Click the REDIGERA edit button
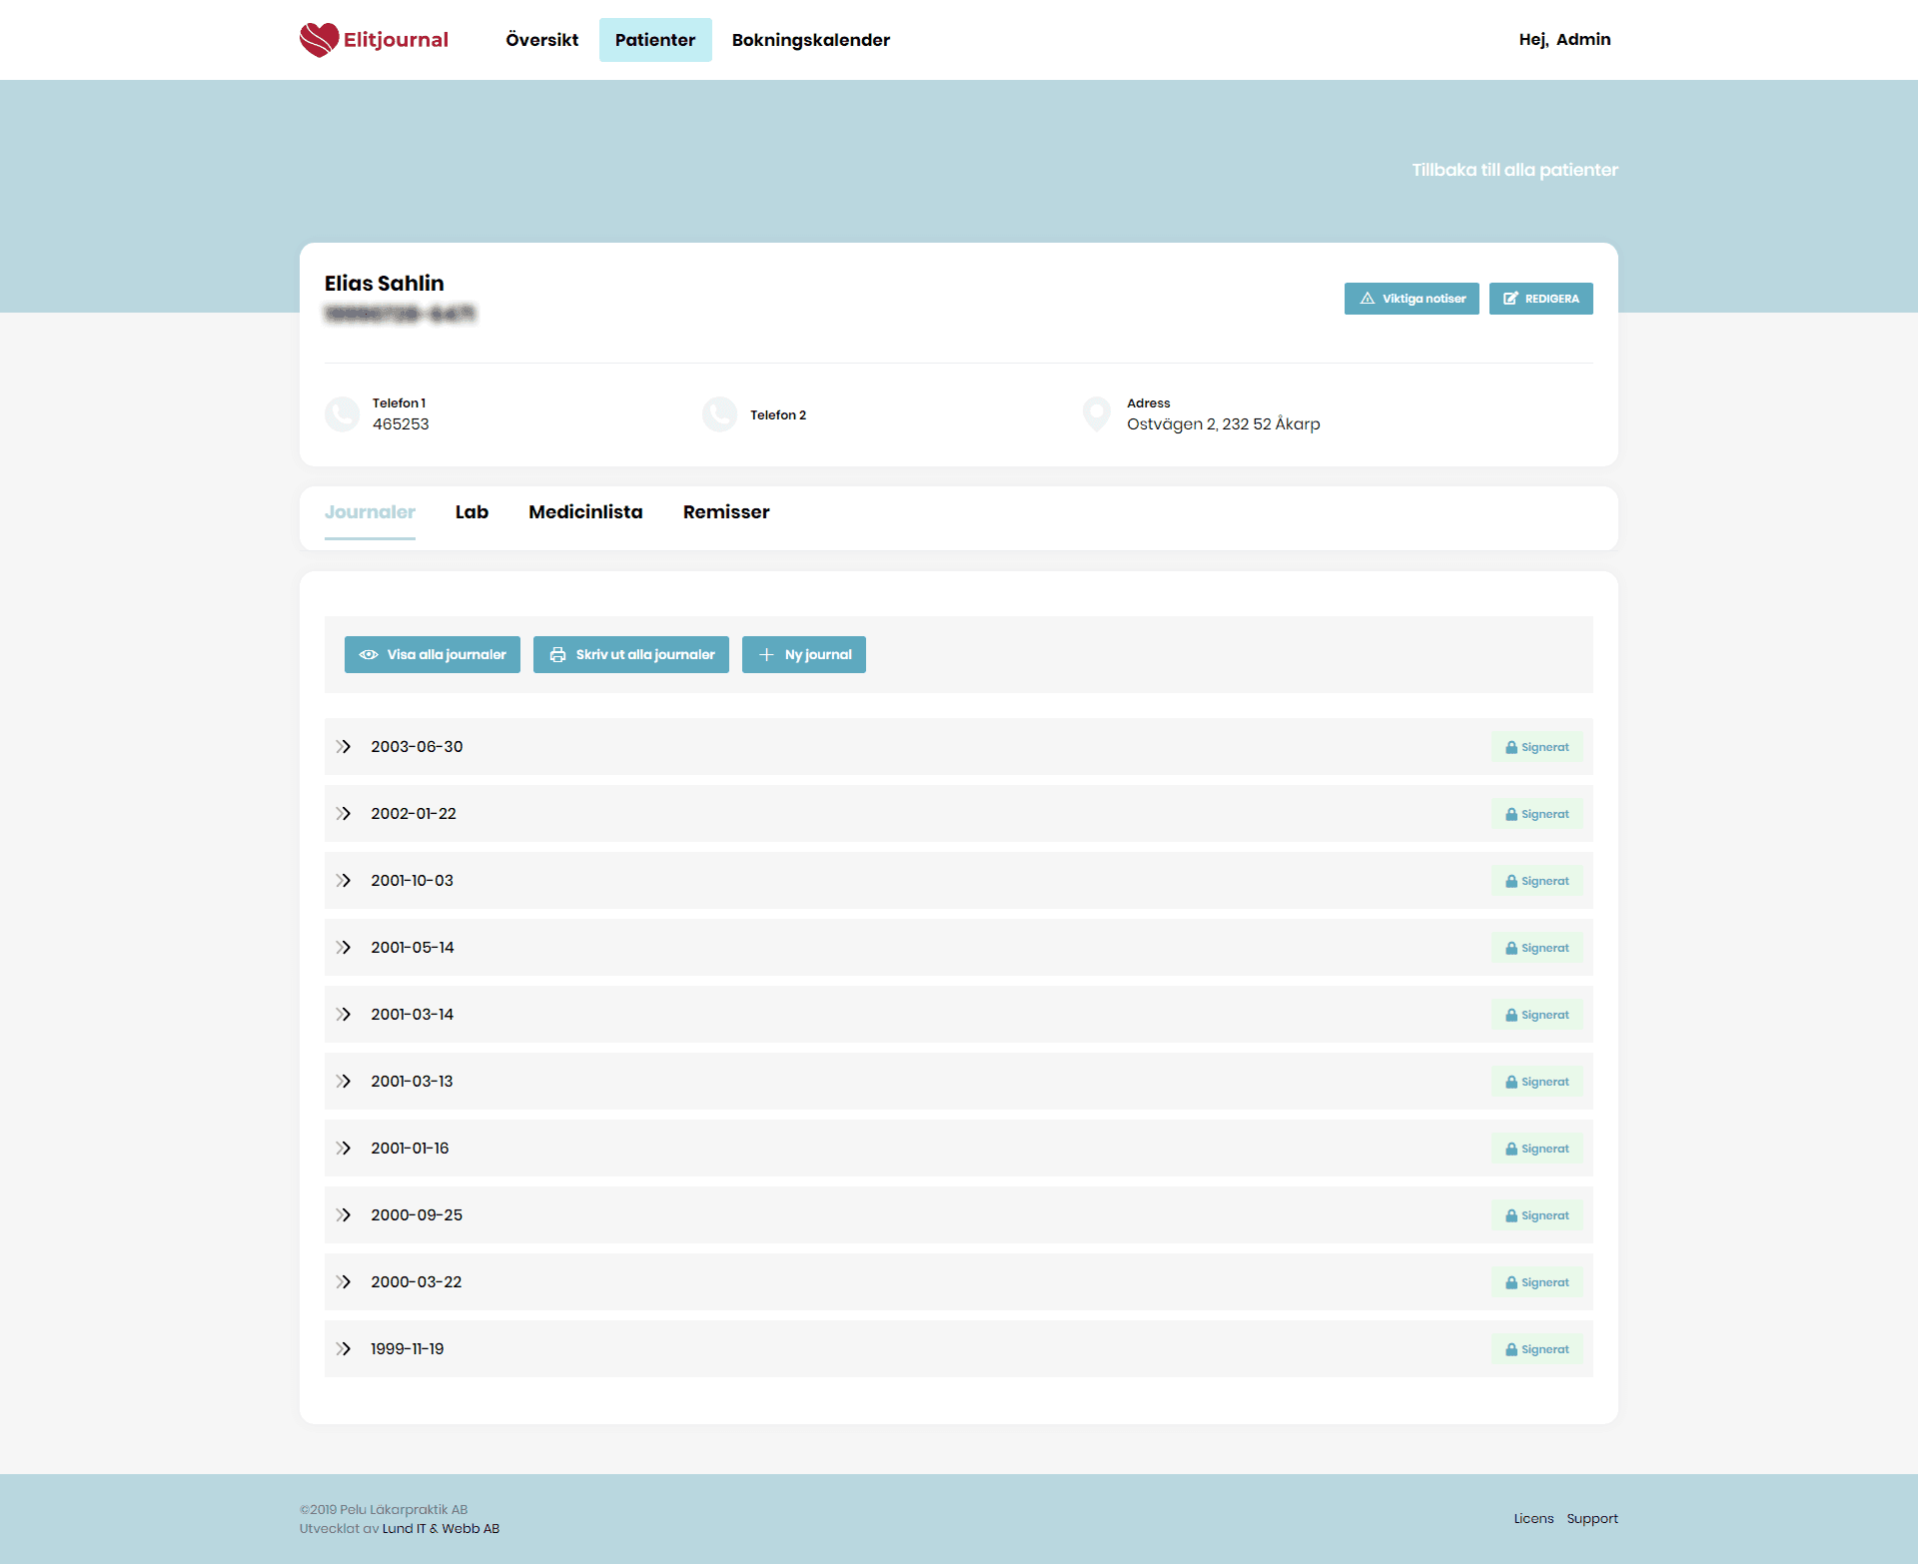Screen dimensions: 1918x1564 click(x=1541, y=299)
